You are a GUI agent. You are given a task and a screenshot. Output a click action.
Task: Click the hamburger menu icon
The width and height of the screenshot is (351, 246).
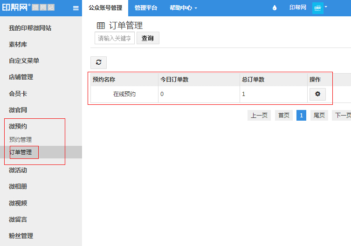click(76, 8)
